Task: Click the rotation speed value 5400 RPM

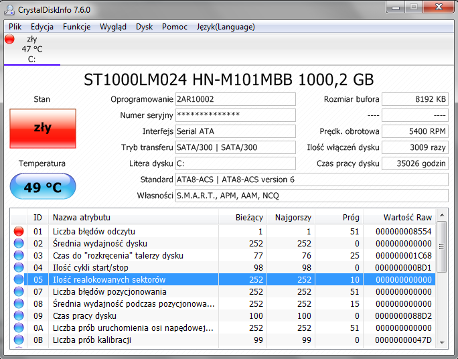Action: [x=415, y=131]
